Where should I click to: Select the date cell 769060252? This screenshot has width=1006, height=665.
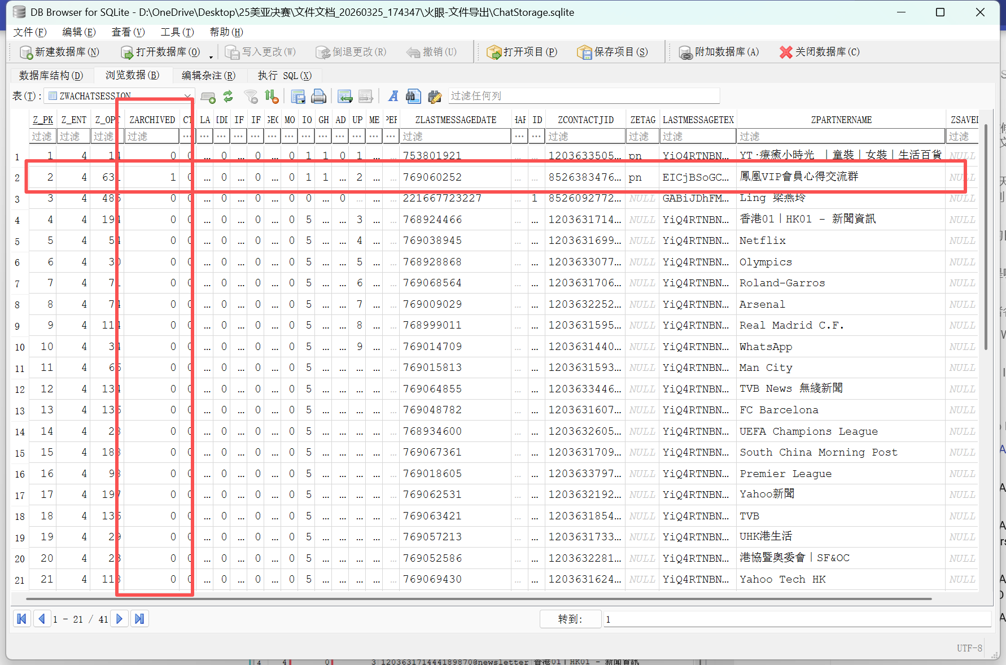coord(456,177)
